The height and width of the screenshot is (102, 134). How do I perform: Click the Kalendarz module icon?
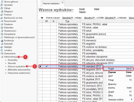pos(2,28)
